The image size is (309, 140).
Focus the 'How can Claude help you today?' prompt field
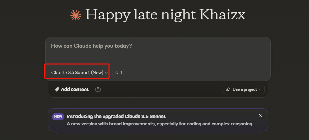(158, 46)
